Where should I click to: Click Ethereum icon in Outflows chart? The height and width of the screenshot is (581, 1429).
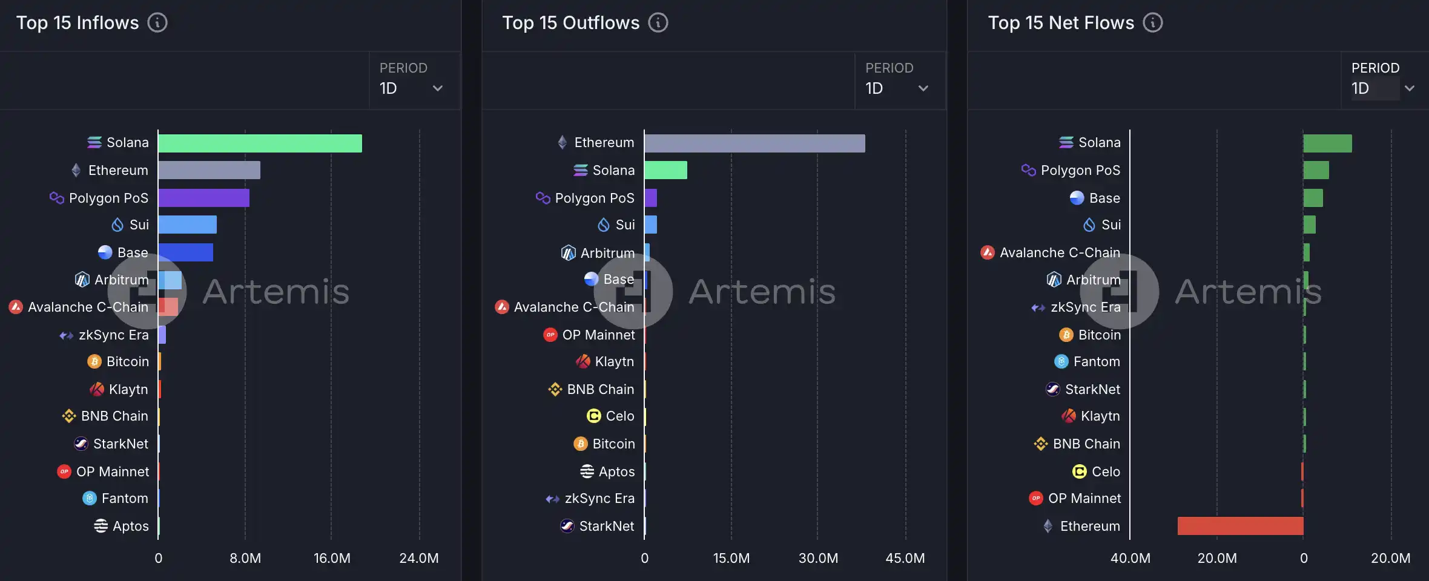563,142
